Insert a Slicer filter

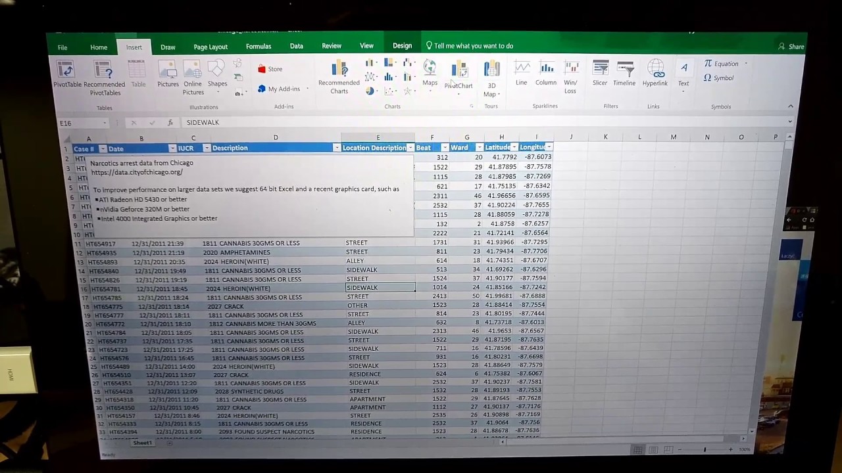point(600,74)
